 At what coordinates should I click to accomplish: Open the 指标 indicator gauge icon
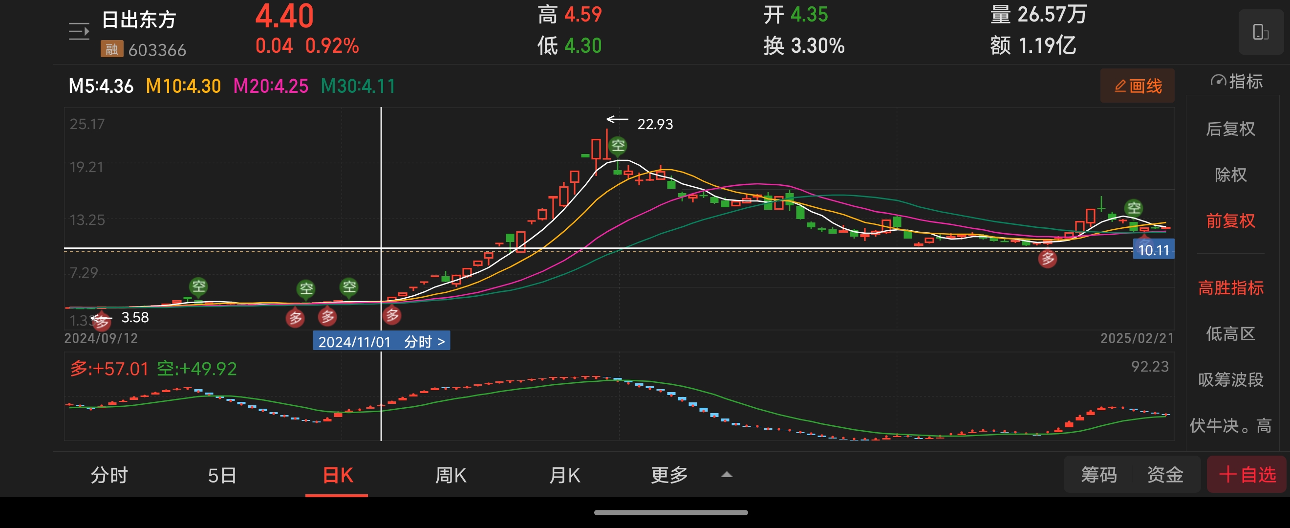point(1218,81)
